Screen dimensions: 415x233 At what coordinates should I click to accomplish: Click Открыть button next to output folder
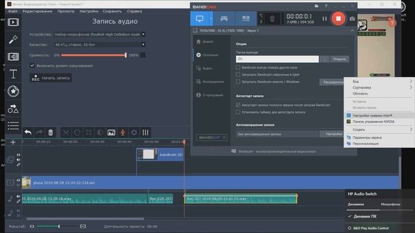[340, 59]
